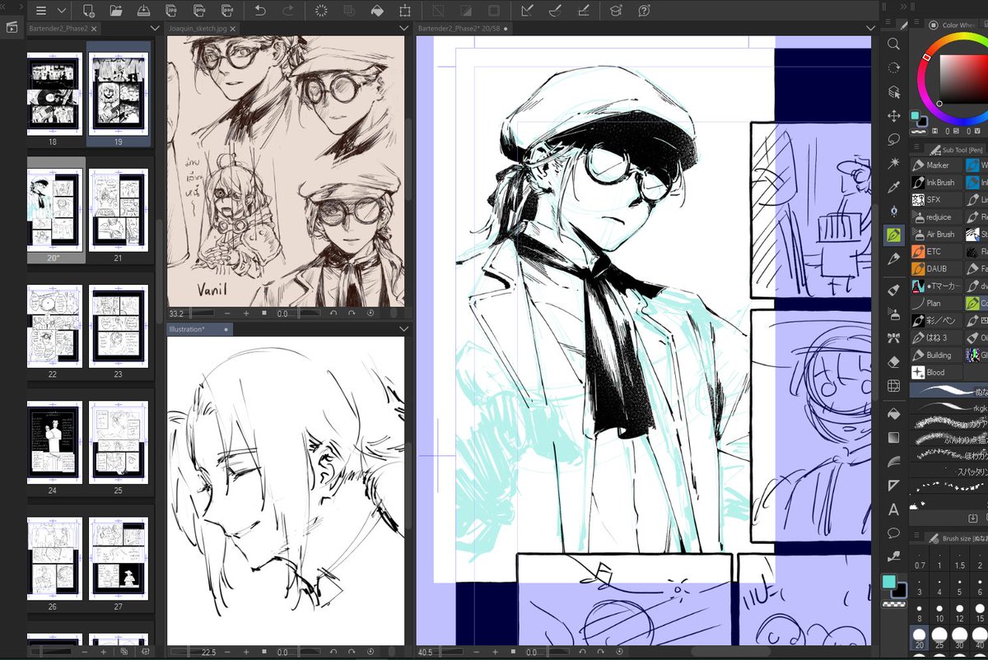
Task: Choose the Air Brush sub tool
Action: (936, 235)
